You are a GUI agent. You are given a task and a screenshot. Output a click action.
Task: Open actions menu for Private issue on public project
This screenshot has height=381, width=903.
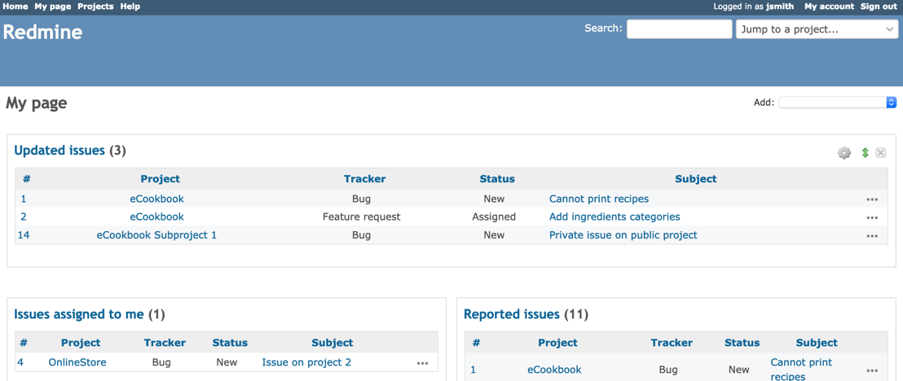point(872,236)
